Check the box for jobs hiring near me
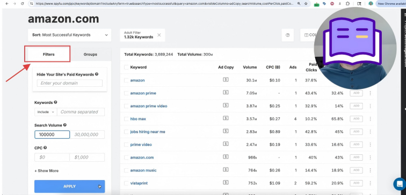406x195 pixels. (x=126, y=132)
